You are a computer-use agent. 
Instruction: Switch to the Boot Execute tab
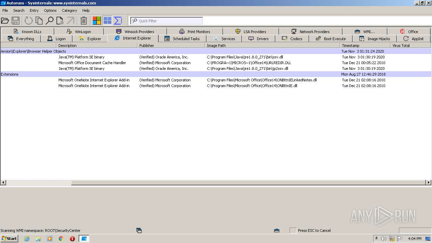tap(331, 38)
